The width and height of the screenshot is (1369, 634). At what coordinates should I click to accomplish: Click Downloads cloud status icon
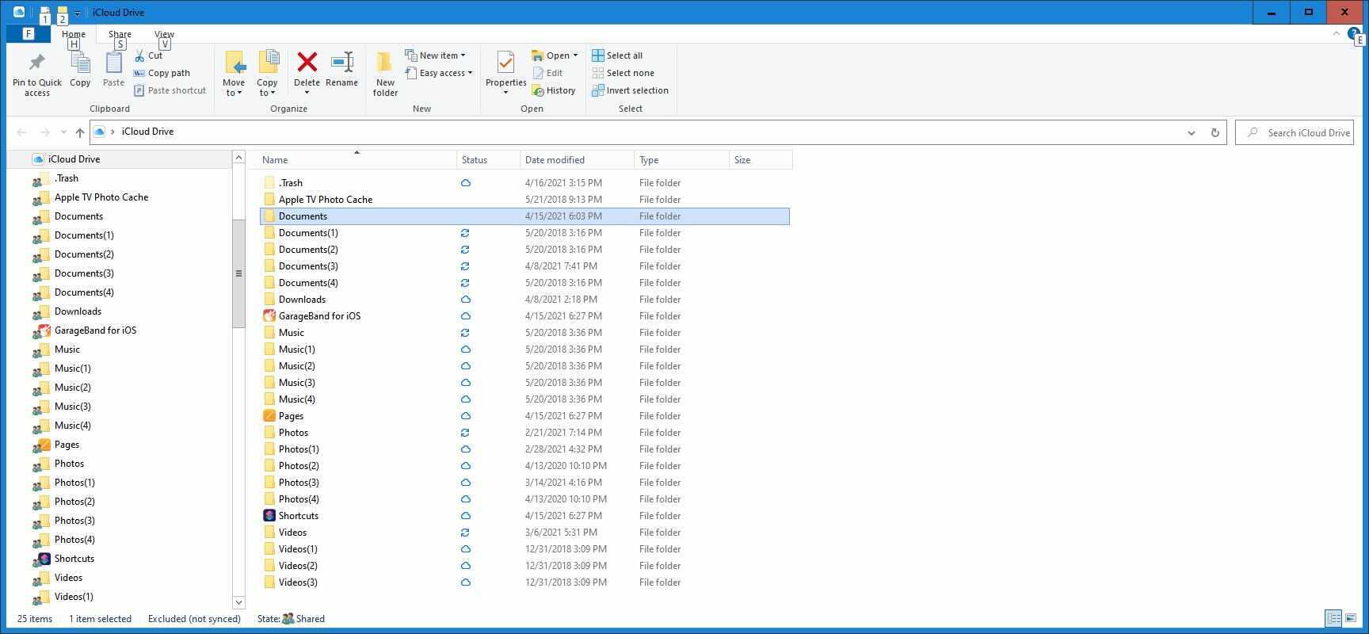(x=465, y=300)
